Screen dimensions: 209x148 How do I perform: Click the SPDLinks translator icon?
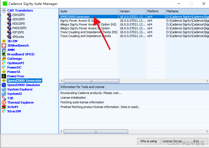[x=9, y=37]
